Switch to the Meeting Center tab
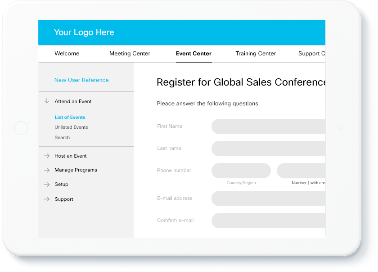 coord(130,53)
